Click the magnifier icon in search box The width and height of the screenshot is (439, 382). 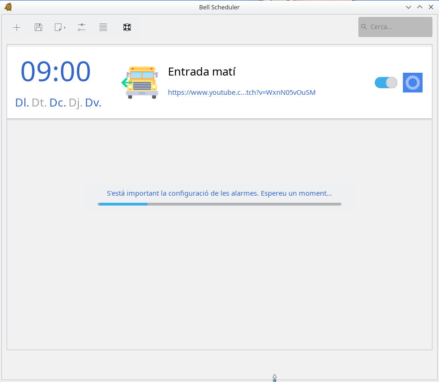point(364,27)
